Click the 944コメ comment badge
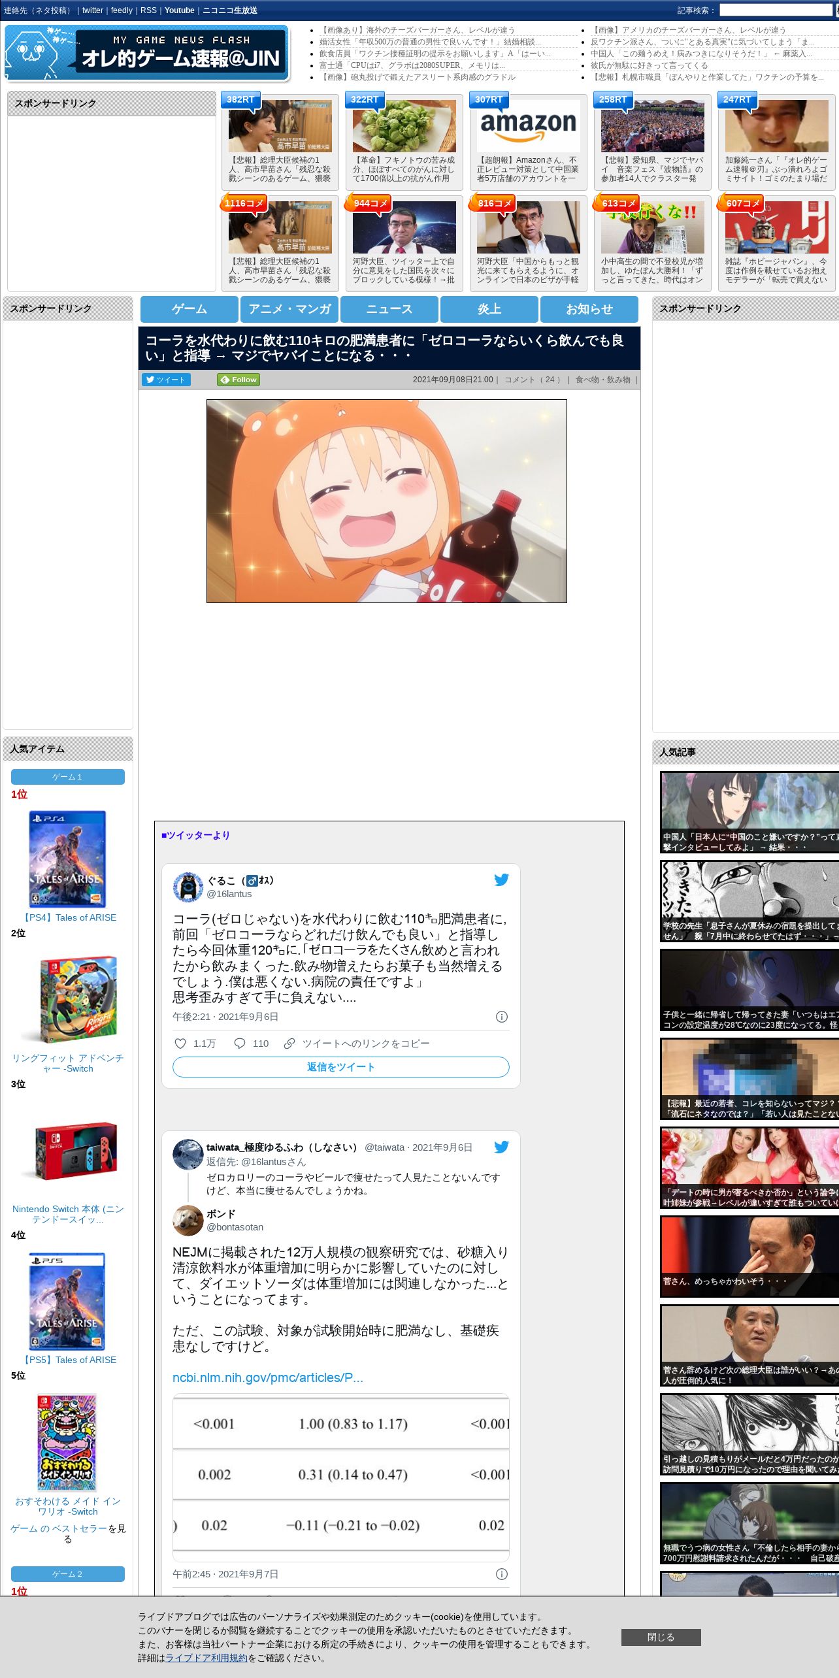Viewport: 839px width, 1678px height. [x=370, y=203]
